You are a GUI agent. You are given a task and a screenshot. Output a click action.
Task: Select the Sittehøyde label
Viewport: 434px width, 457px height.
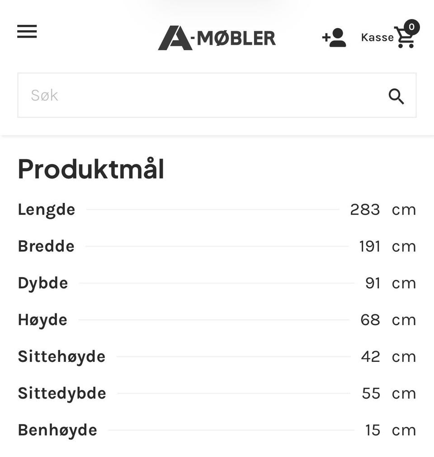pyautogui.click(x=61, y=356)
